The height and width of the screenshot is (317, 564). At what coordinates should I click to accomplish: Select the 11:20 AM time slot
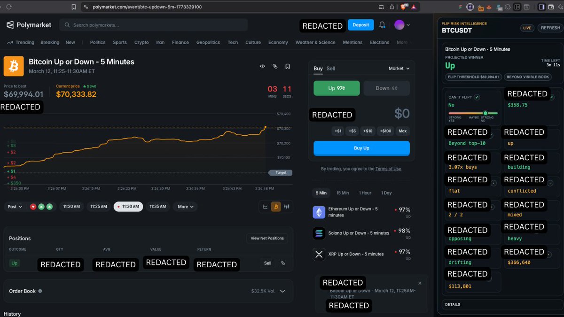tap(71, 207)
